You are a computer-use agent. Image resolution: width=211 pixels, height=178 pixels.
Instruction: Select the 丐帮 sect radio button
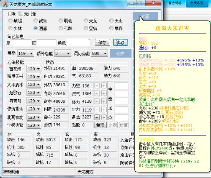(x=61, y=28)
